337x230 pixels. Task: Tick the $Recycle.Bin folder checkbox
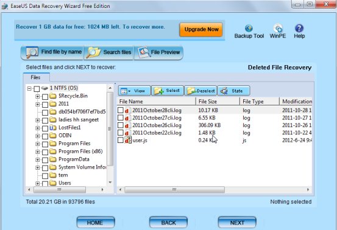click(x=45, y=97)
